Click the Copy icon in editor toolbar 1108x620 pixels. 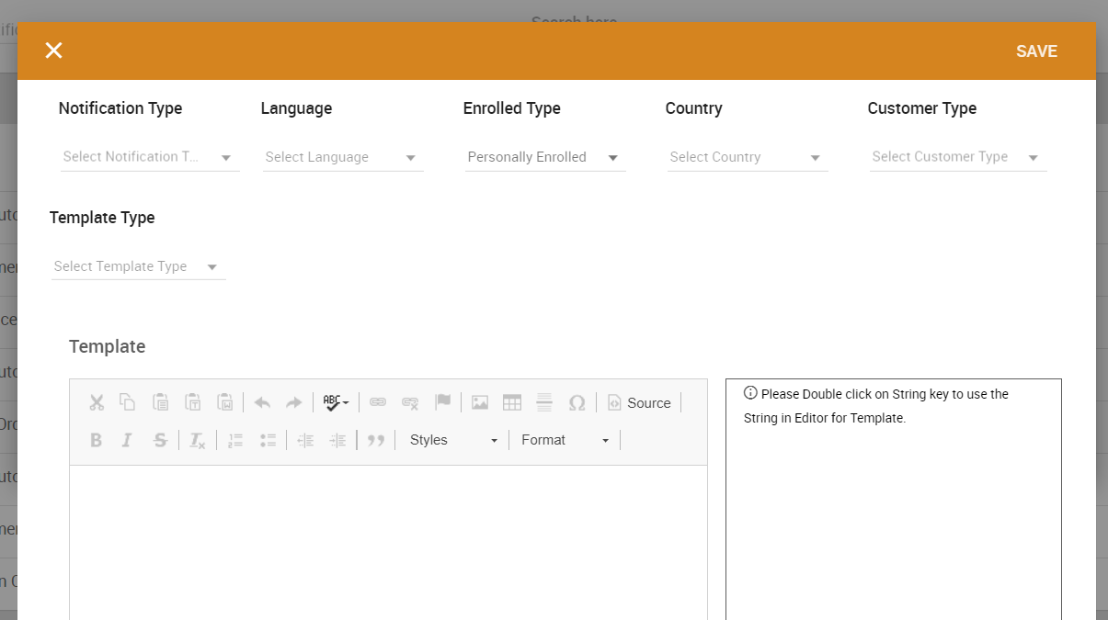pyautogui.click(x=128, y=402)
